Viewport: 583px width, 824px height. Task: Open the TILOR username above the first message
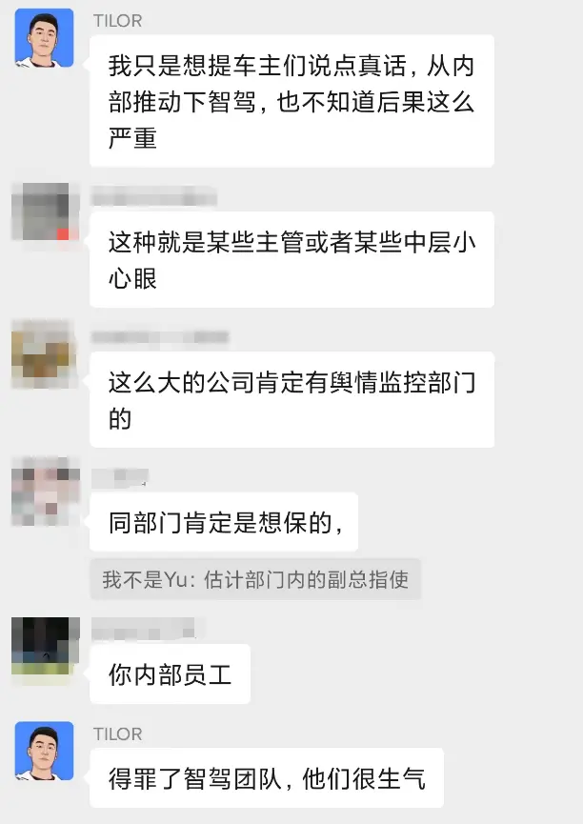point(118,21)
